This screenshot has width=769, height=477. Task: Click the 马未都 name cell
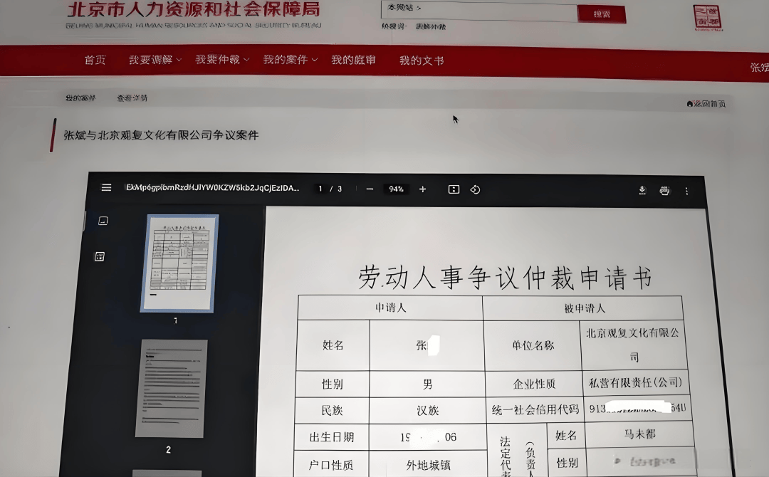click(639, 434)
